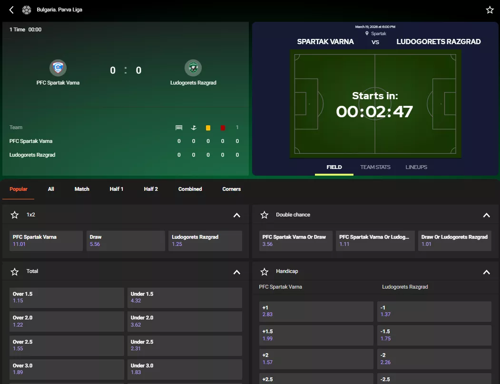Click the goals net icon in stats header
Screen dimensions: 500x384
(x=179, y=128)
